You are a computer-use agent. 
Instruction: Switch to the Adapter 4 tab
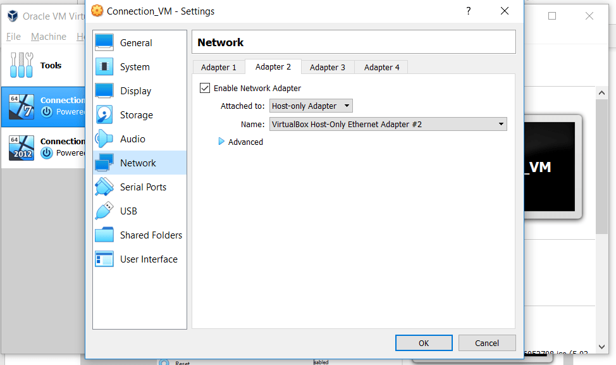381,67
